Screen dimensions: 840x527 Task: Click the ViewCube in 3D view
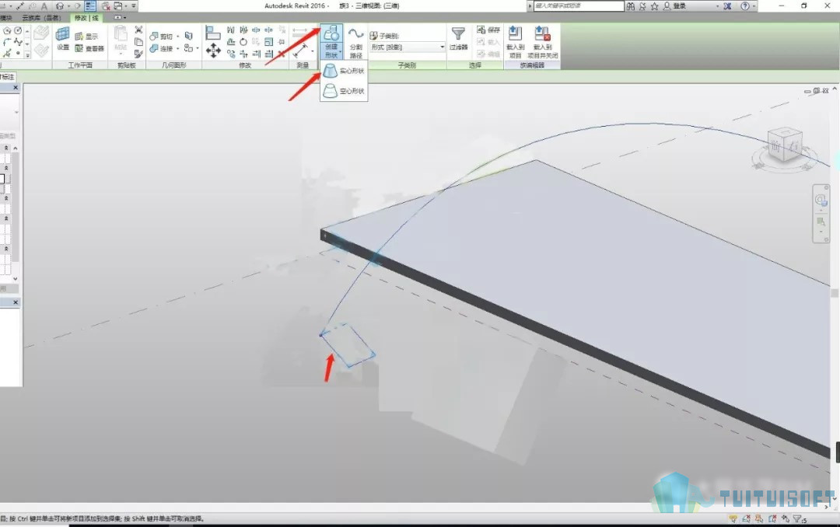pyautogui.click(x=784, y=145)
